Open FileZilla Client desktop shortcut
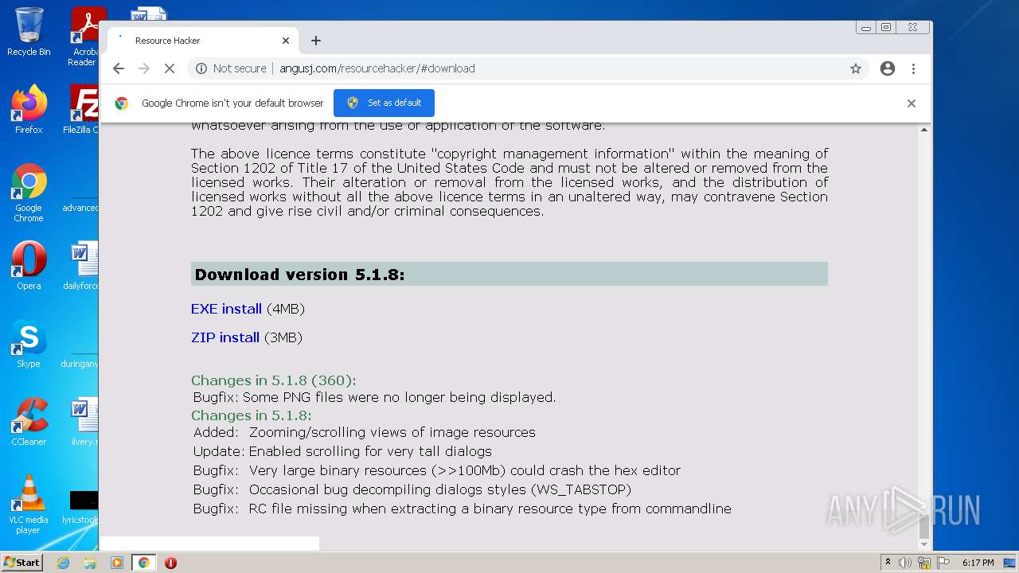1019x573 pixels. point(81,110)
